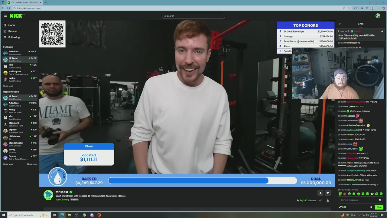Mute the MrBeast Stream tab audio
387x218 pixels.
(x=13, y=2)
